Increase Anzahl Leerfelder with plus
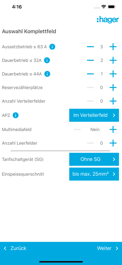Viewport: 122px width, 265px height. pos(113,143)
